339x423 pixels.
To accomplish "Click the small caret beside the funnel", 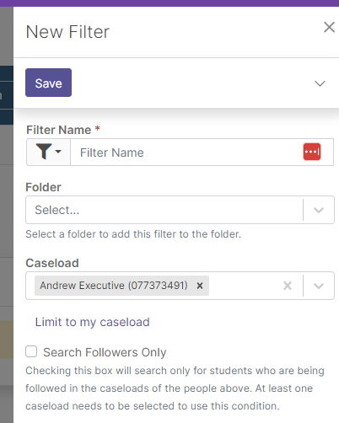I will tap(58, 152).
